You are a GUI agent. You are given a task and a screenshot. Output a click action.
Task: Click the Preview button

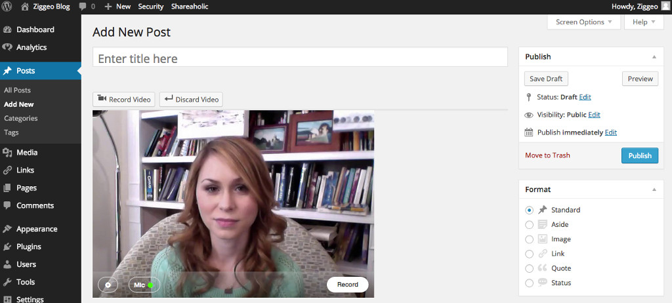click(640, 79)
